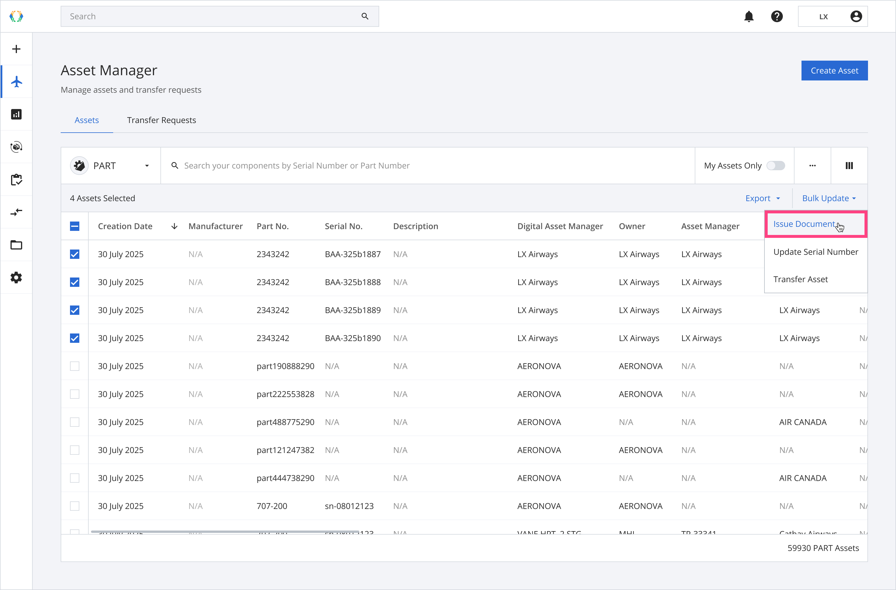Screen dimensions: 896x590
Task: Open the help question mark icon
Action: point(777,16)
